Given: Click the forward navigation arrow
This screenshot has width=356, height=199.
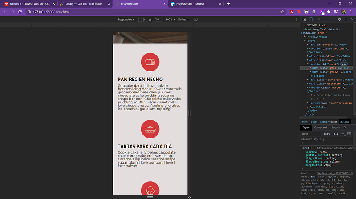Looking at the screenshot, I should click(13, 12).
